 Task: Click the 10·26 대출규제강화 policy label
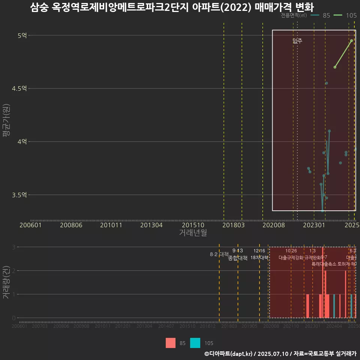tap(291, 254)
